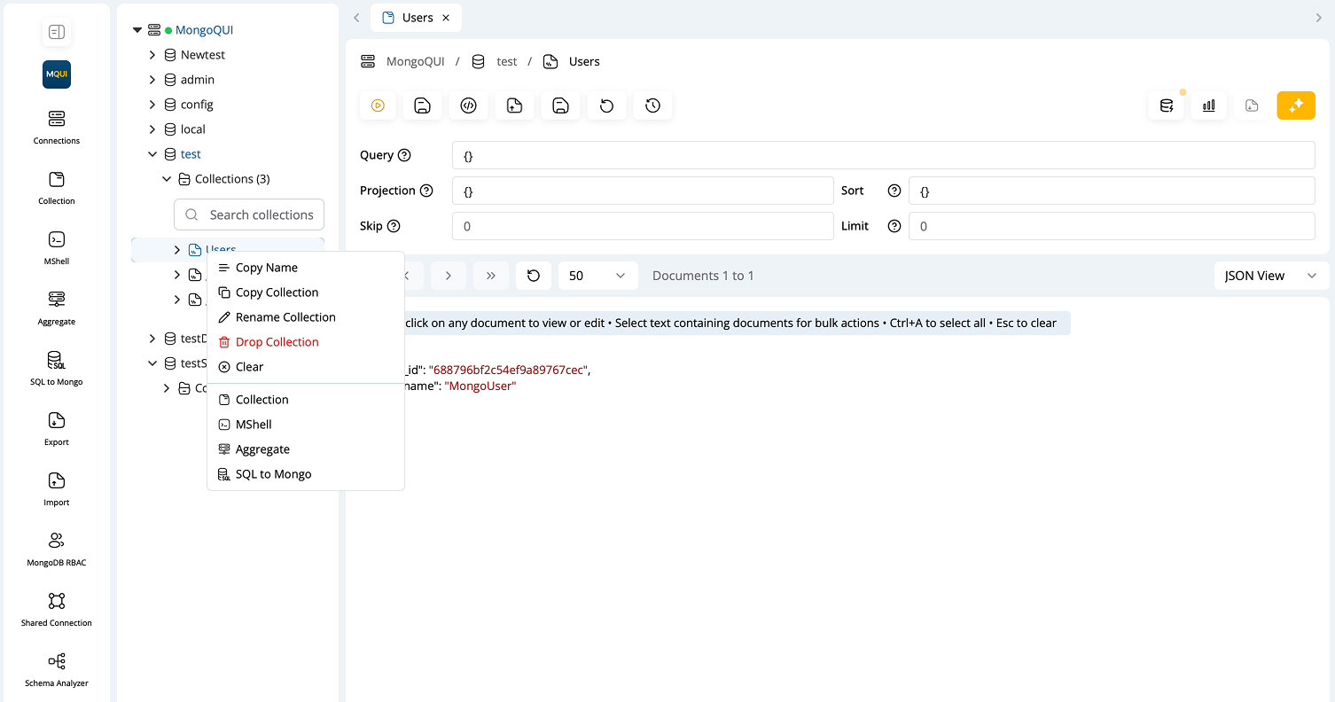Open the Schema Analyzer tool
Screen dimensions: 1335x702
pos(57,668)
